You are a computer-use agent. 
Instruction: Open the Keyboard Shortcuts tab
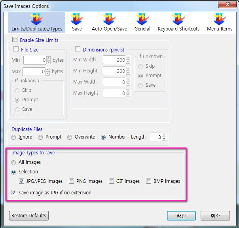click(178, 23)
